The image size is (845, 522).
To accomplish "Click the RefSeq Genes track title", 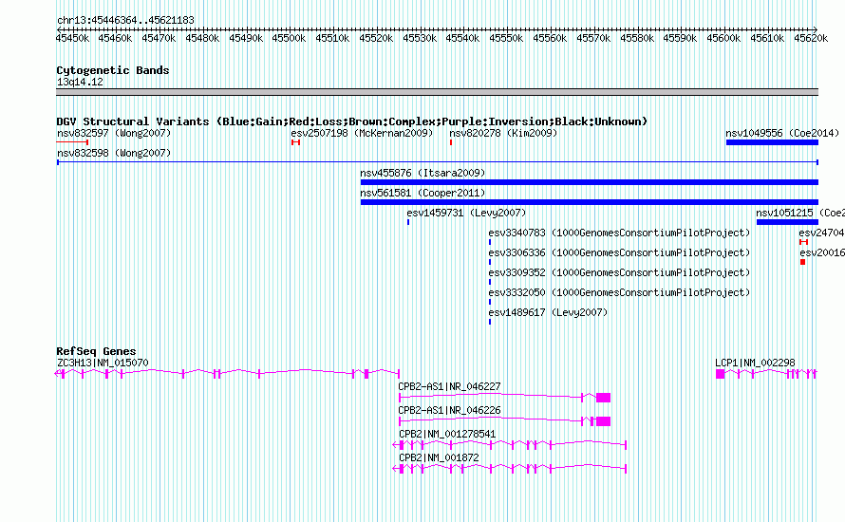I will (96, 351).
